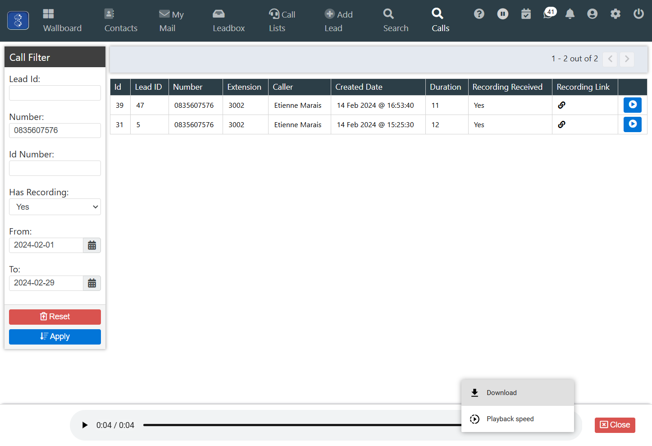This screenshot has height=446, width=652.
Task: Click the pause status icon
Action: (x=503, y=14)
